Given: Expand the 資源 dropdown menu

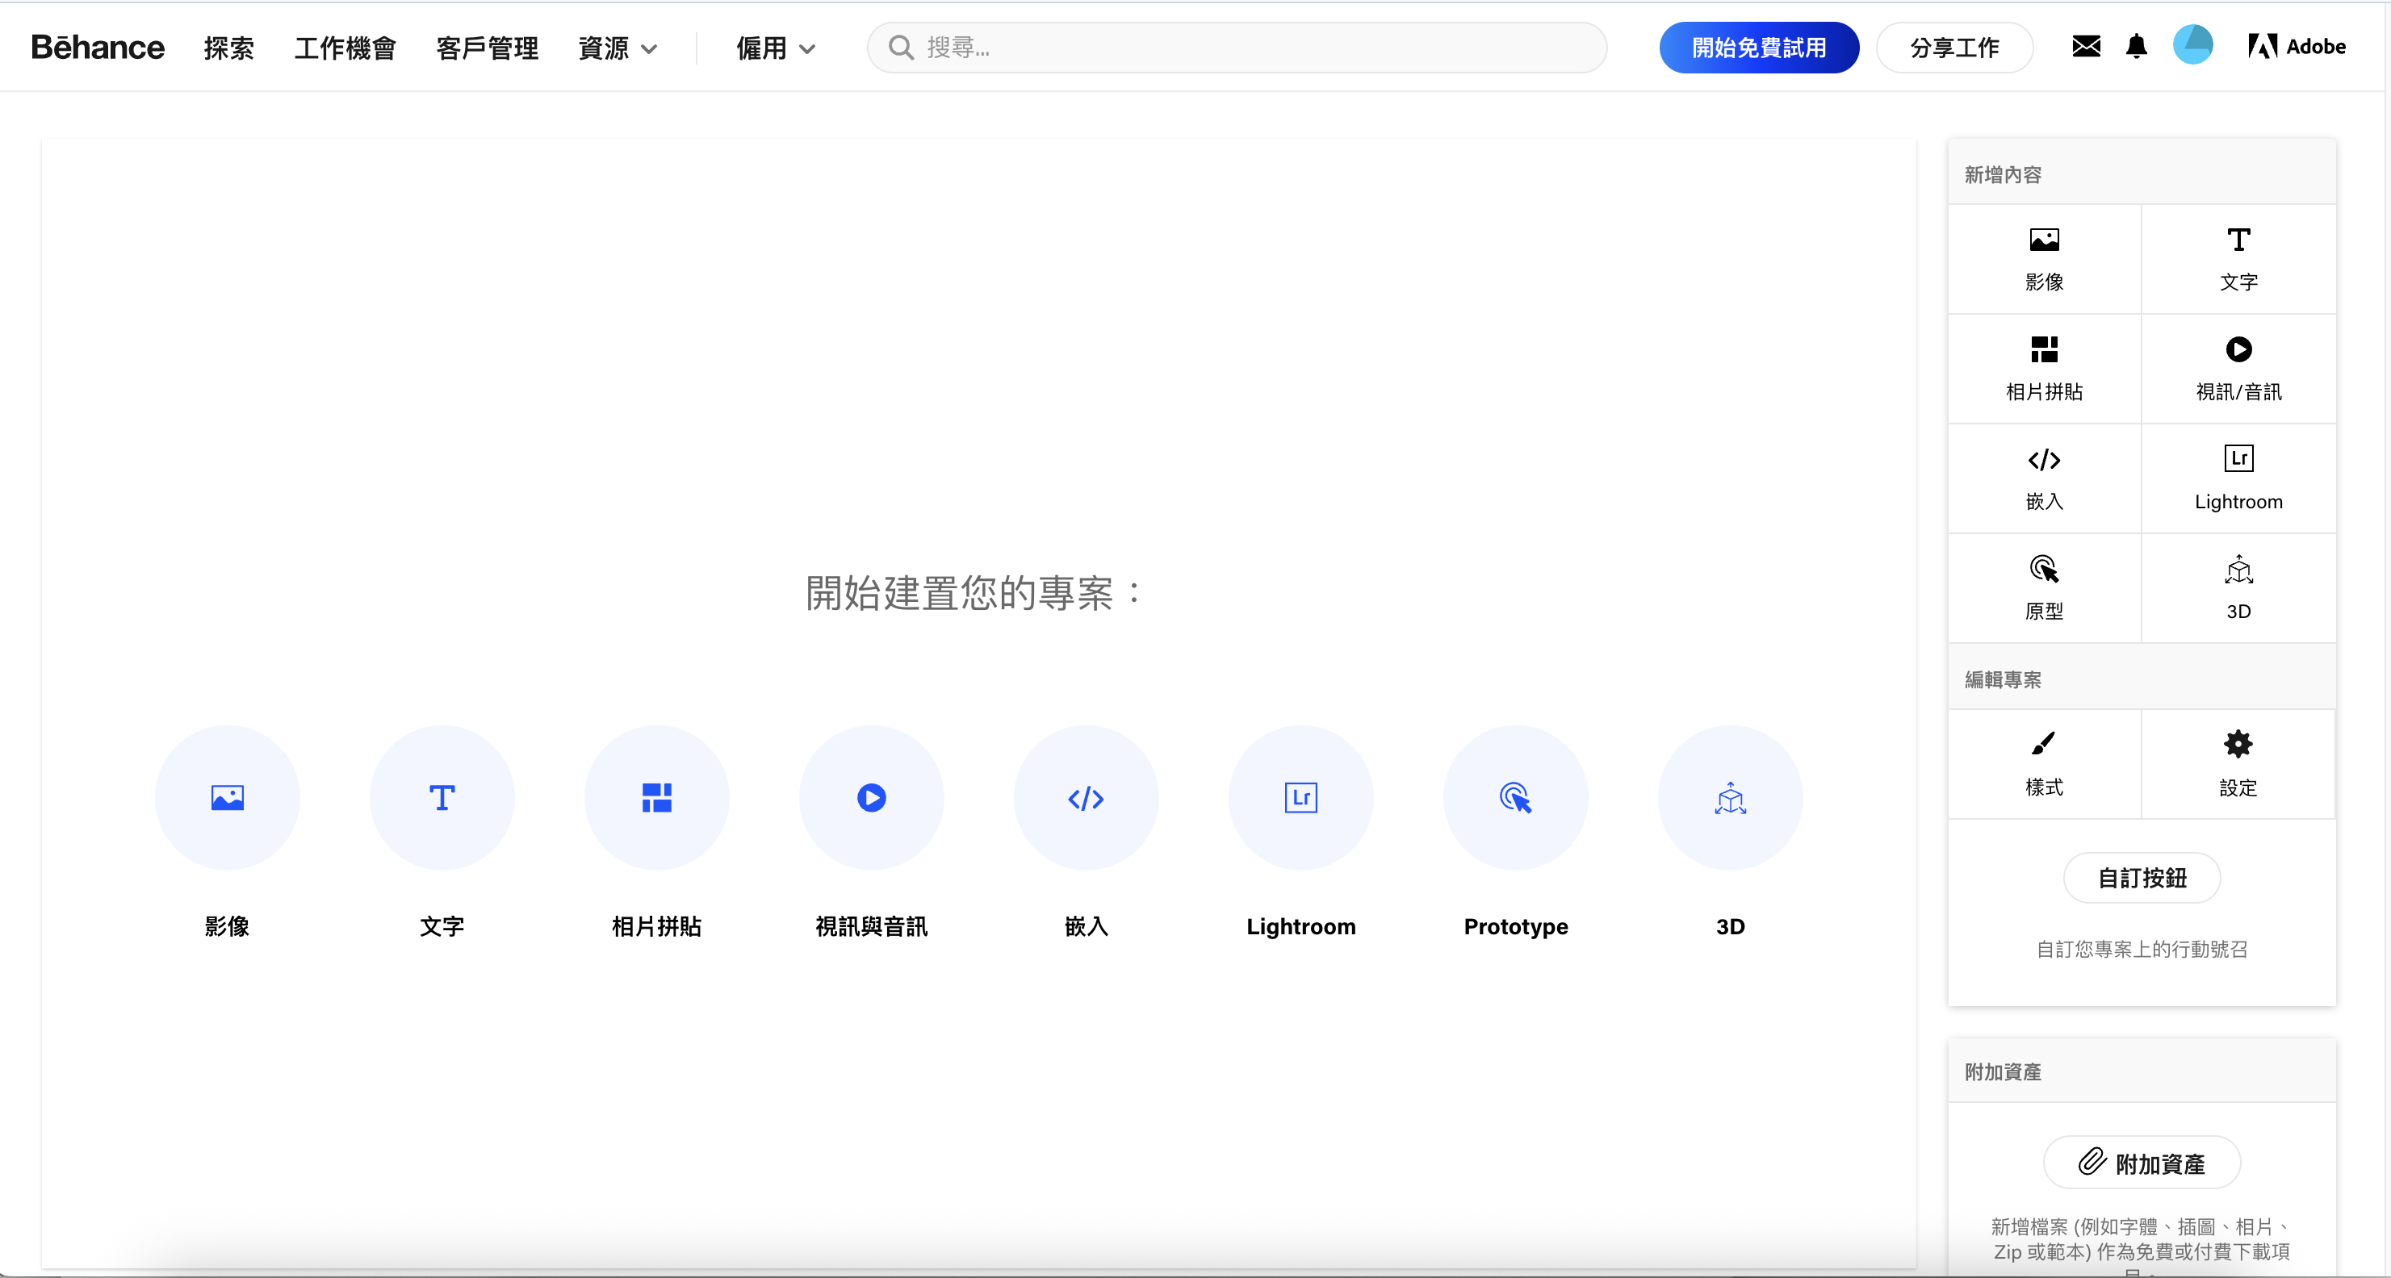Looking at the screenshot, I should (x=618, y=48).
